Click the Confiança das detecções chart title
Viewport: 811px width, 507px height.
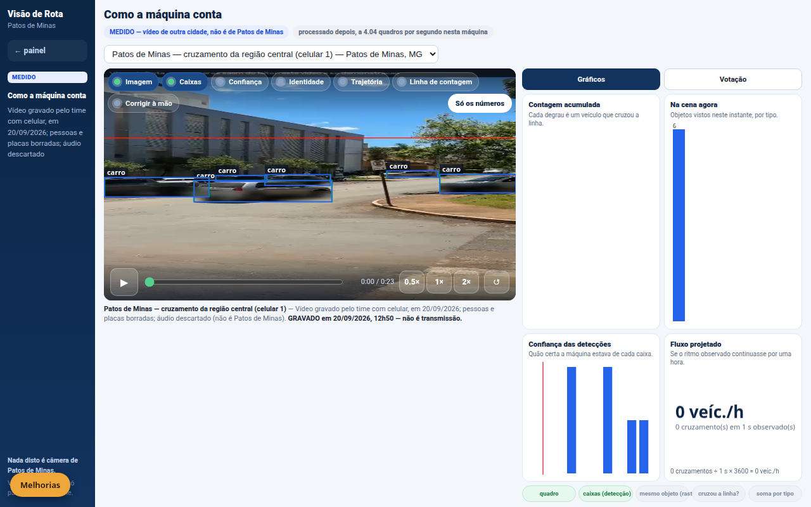point(570,344)
